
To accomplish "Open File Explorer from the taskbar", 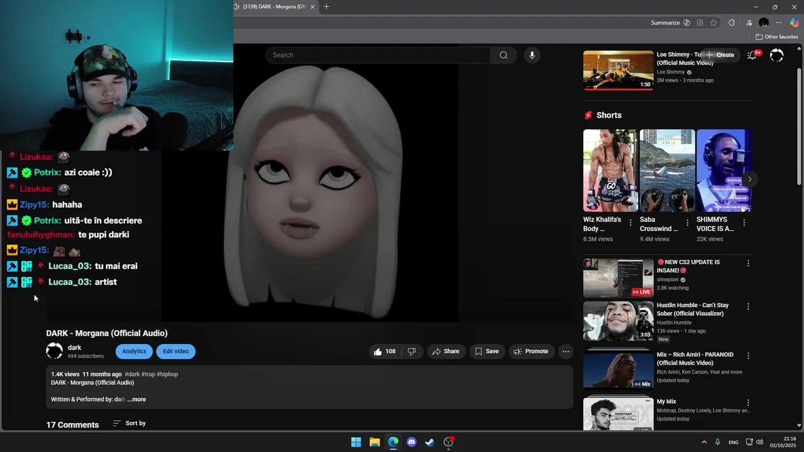I will [374, 442].
